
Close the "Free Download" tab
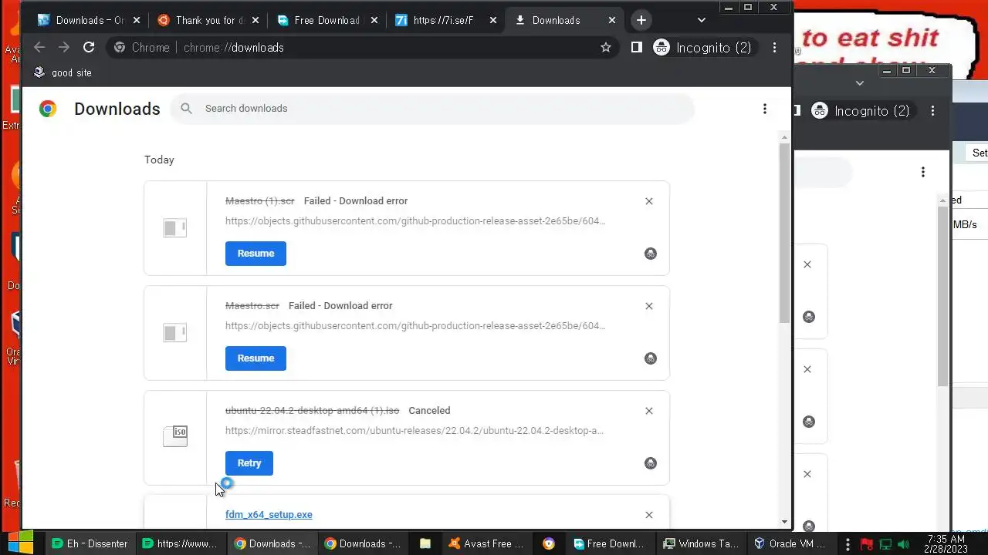click(374, 20)
